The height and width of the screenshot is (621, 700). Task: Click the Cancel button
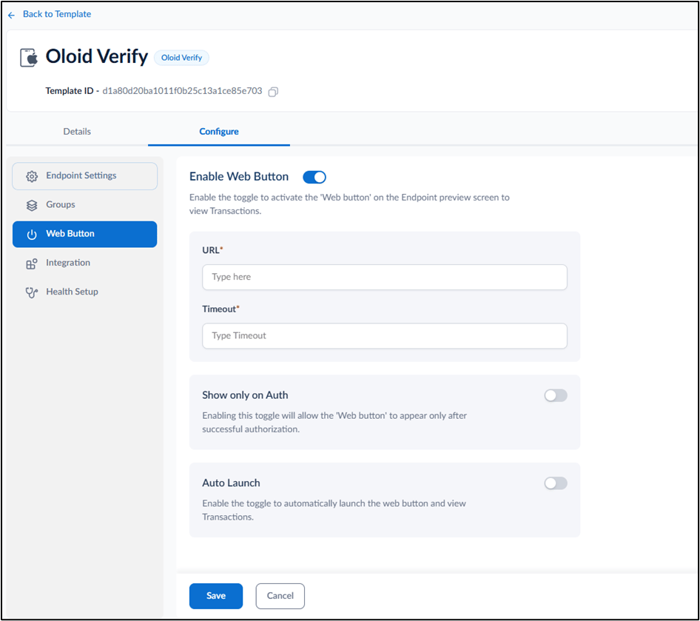280,596
